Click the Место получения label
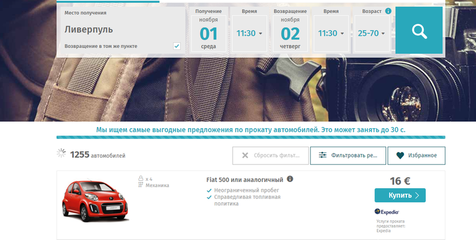Screen dimensions: 476x240 85,13
